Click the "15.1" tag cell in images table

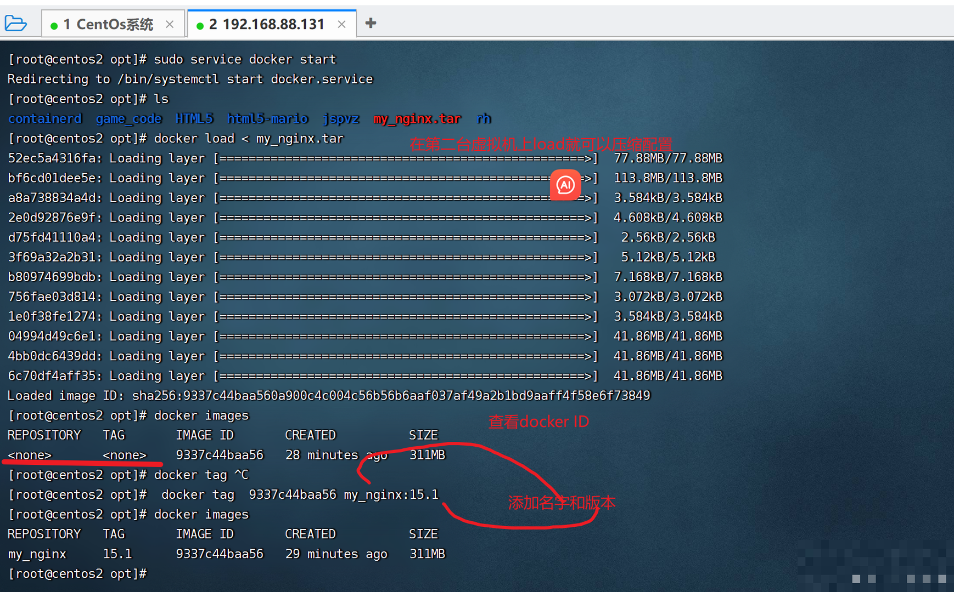pyautogui.click(x=117, y=554)
